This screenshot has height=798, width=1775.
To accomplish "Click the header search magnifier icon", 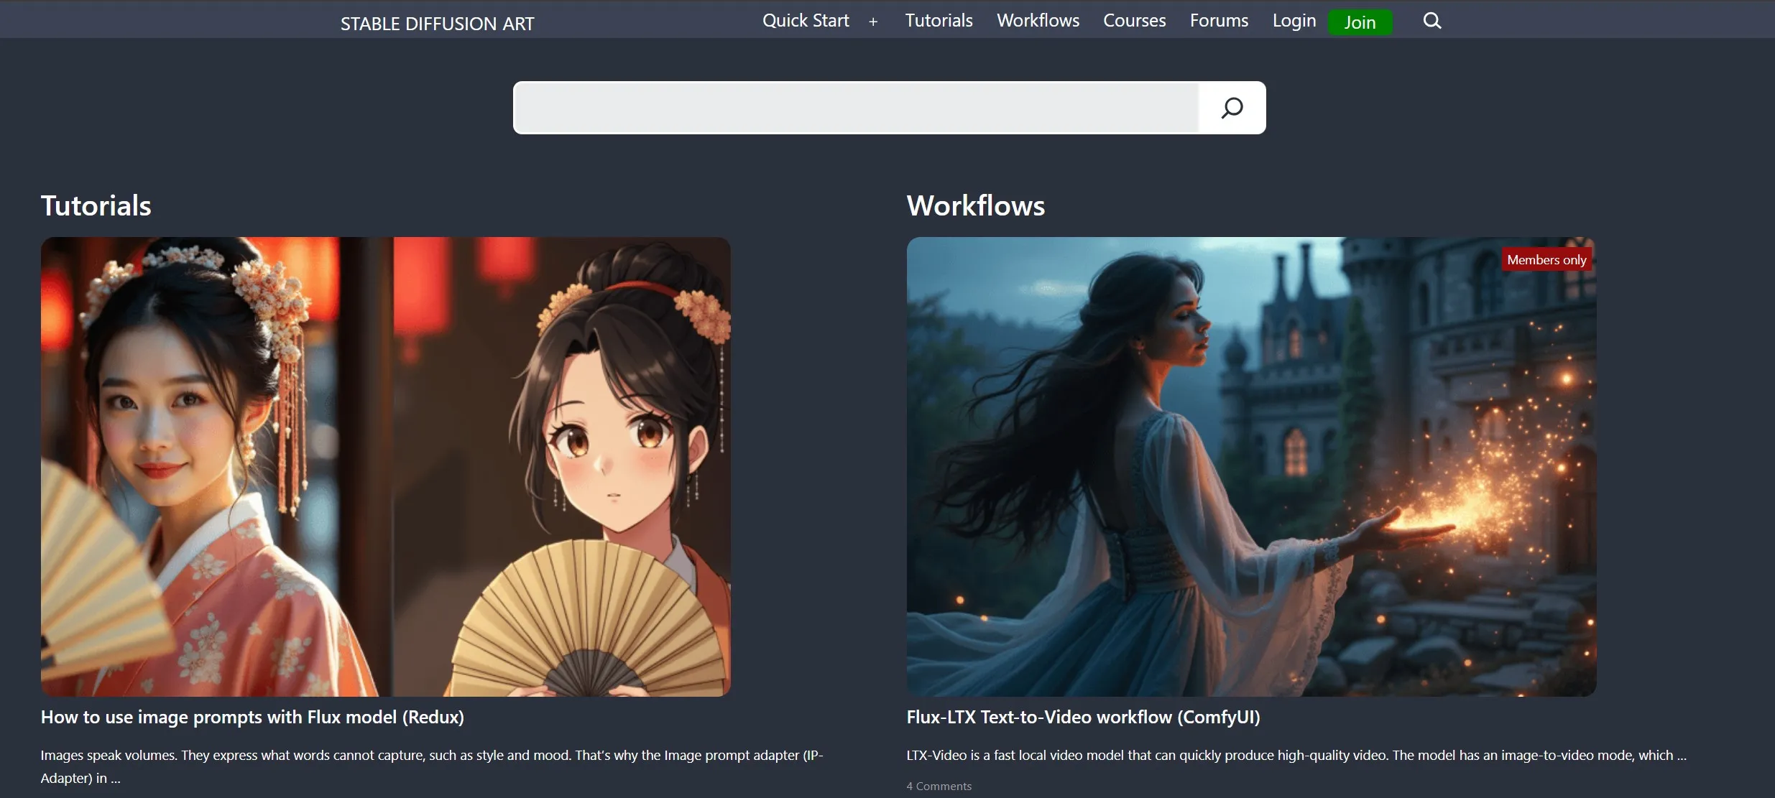I will 1431,21.
